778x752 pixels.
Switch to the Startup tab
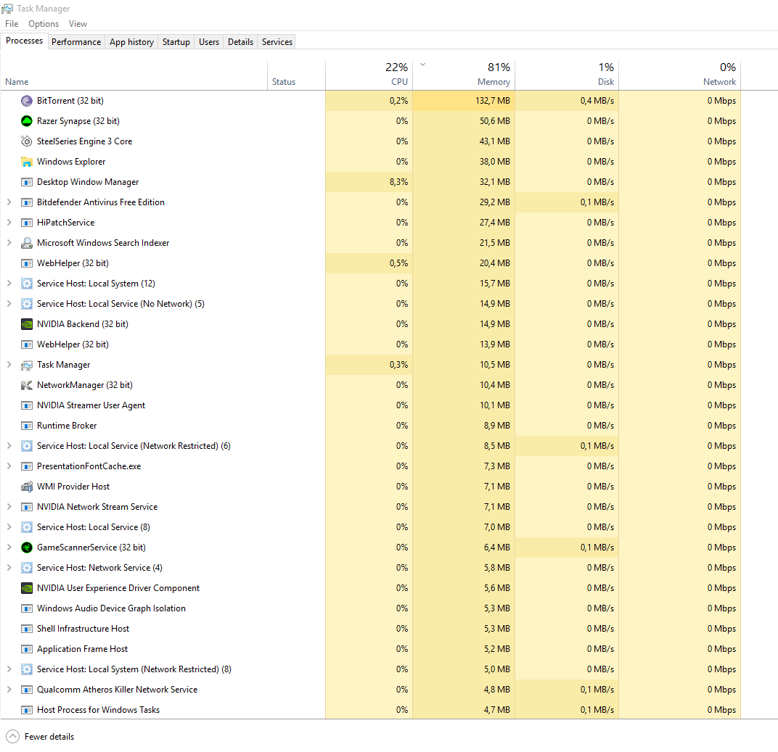pos(176,42)
